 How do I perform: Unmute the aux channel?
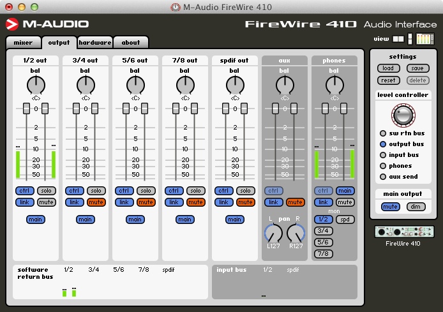296,202
